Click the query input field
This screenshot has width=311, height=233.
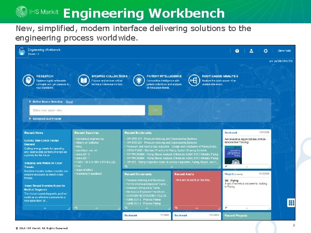87,110
